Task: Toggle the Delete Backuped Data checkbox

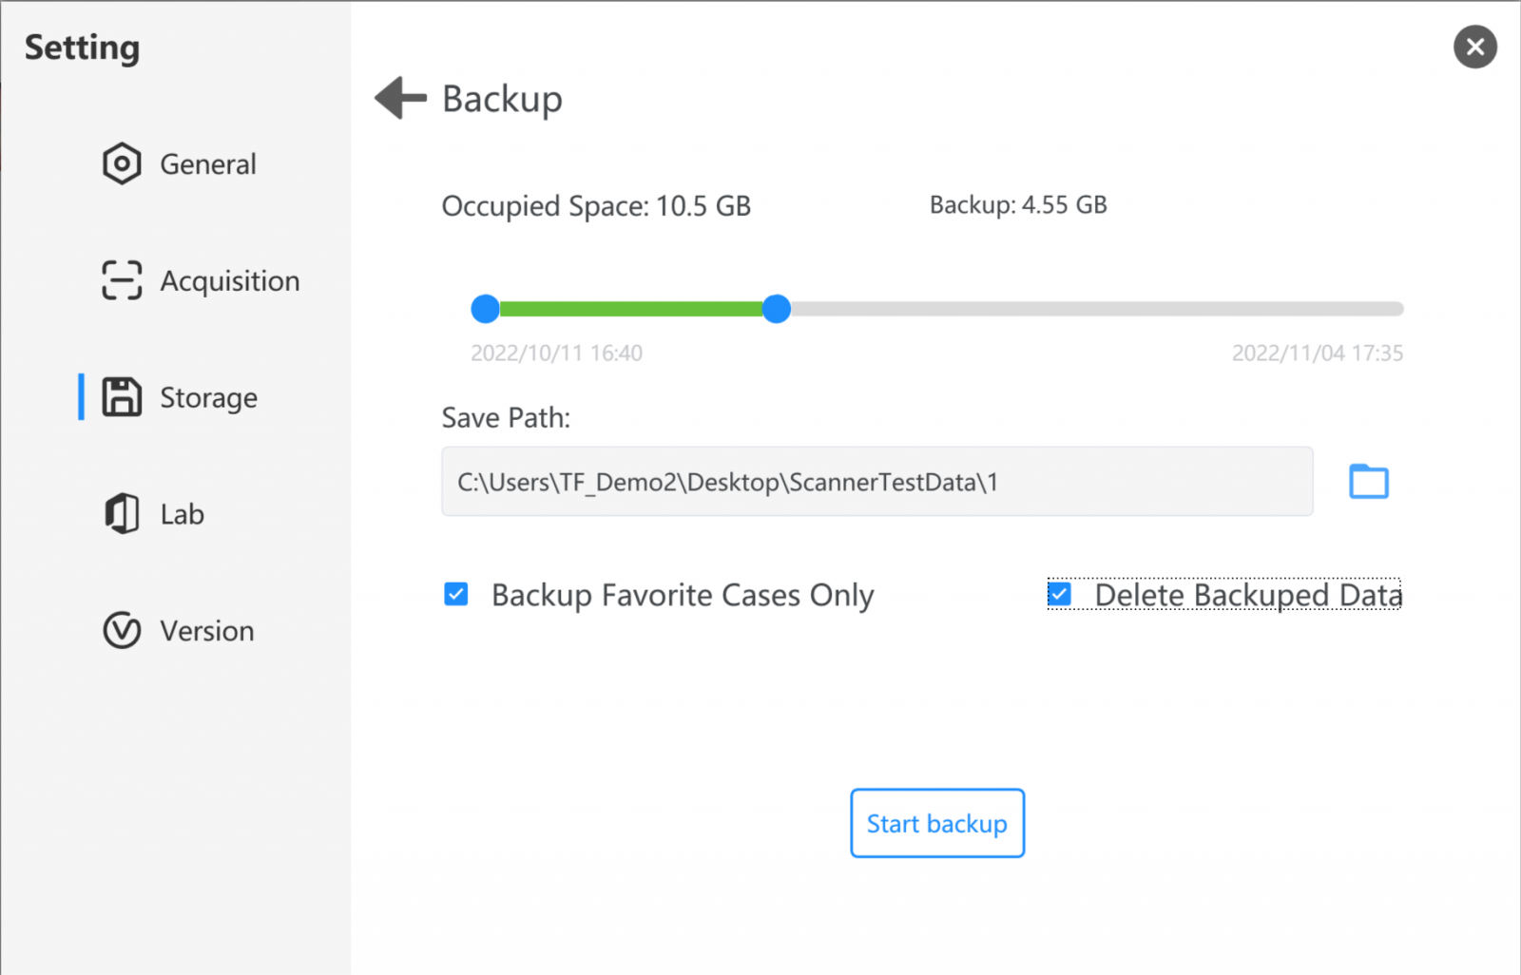Action: click(1060, 595)
